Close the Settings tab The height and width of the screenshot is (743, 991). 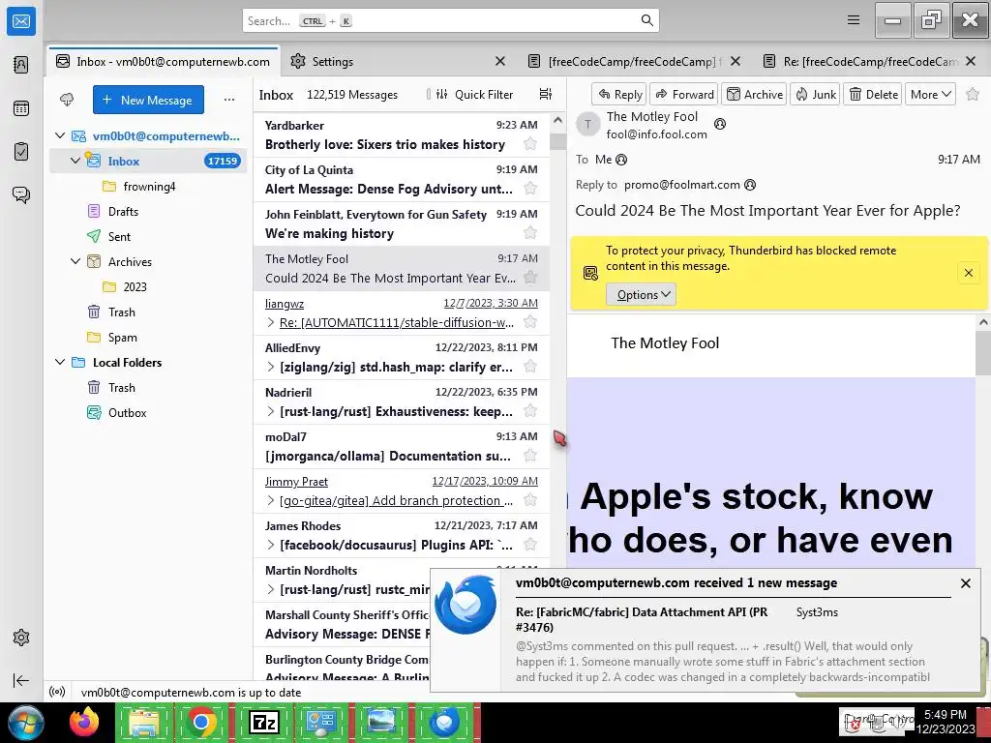coord(500,61)
